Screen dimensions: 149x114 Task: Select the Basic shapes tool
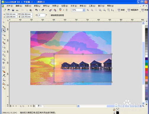tap(4, 59)
